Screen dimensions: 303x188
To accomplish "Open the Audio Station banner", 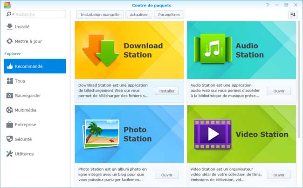I will coord(241,50).
